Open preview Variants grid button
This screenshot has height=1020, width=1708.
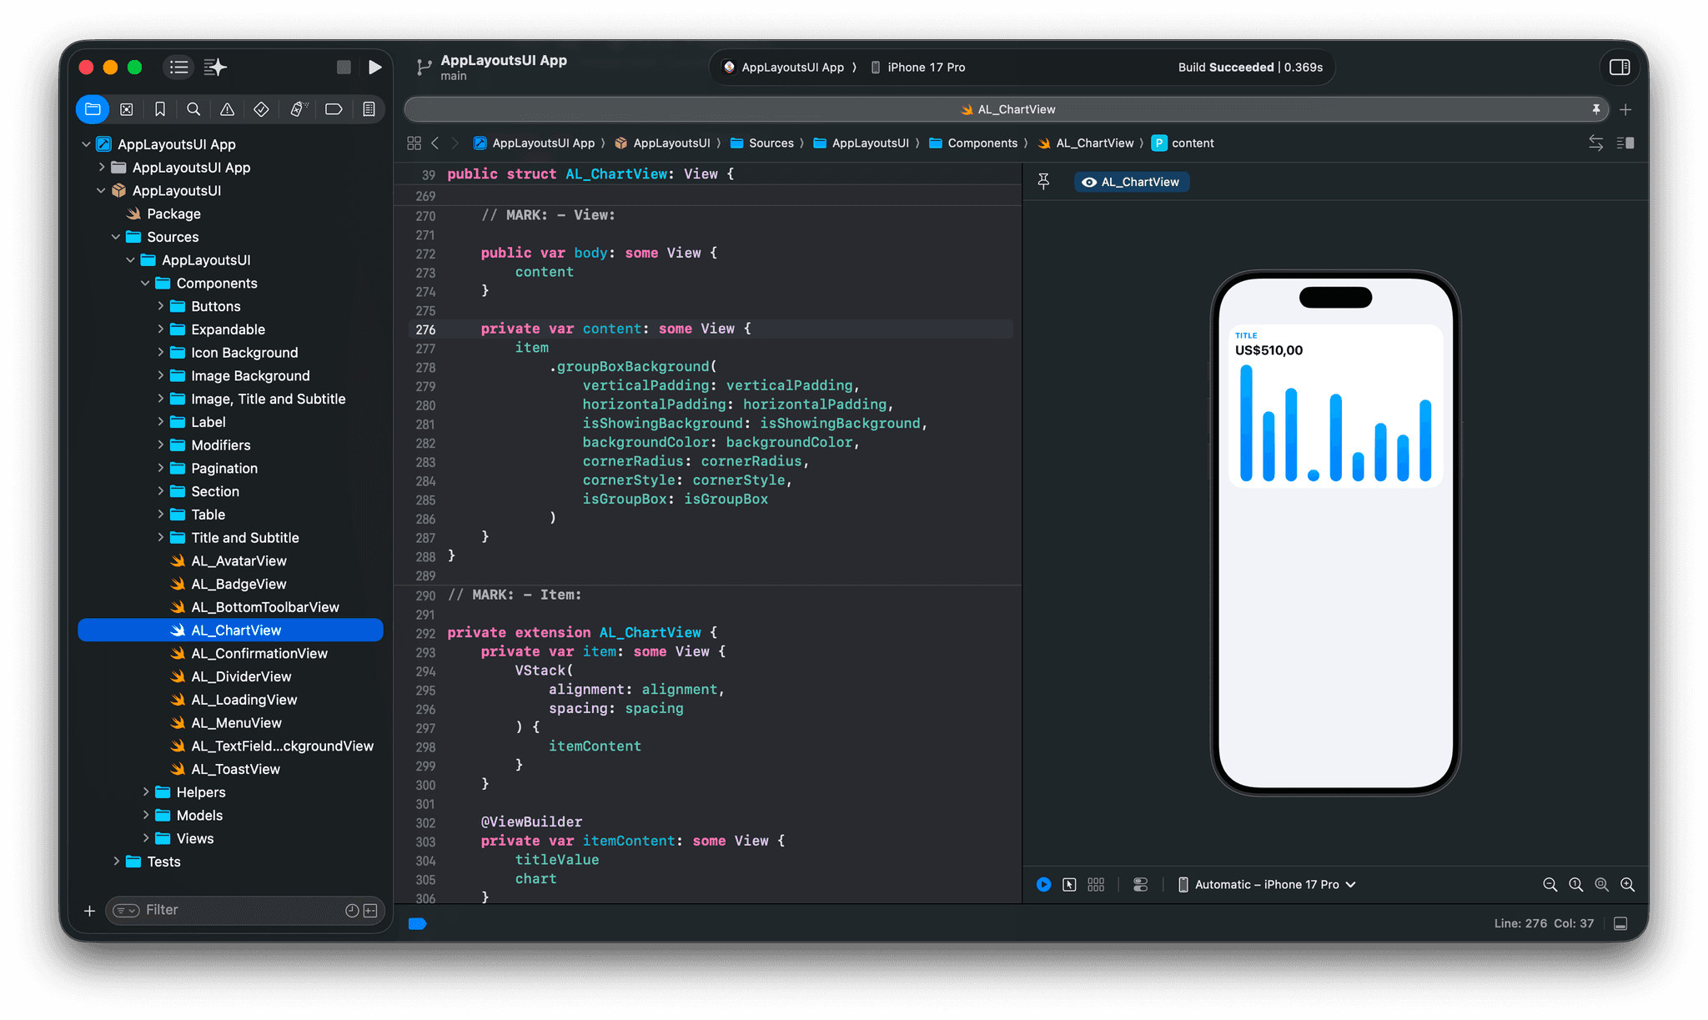(1096, 885)
